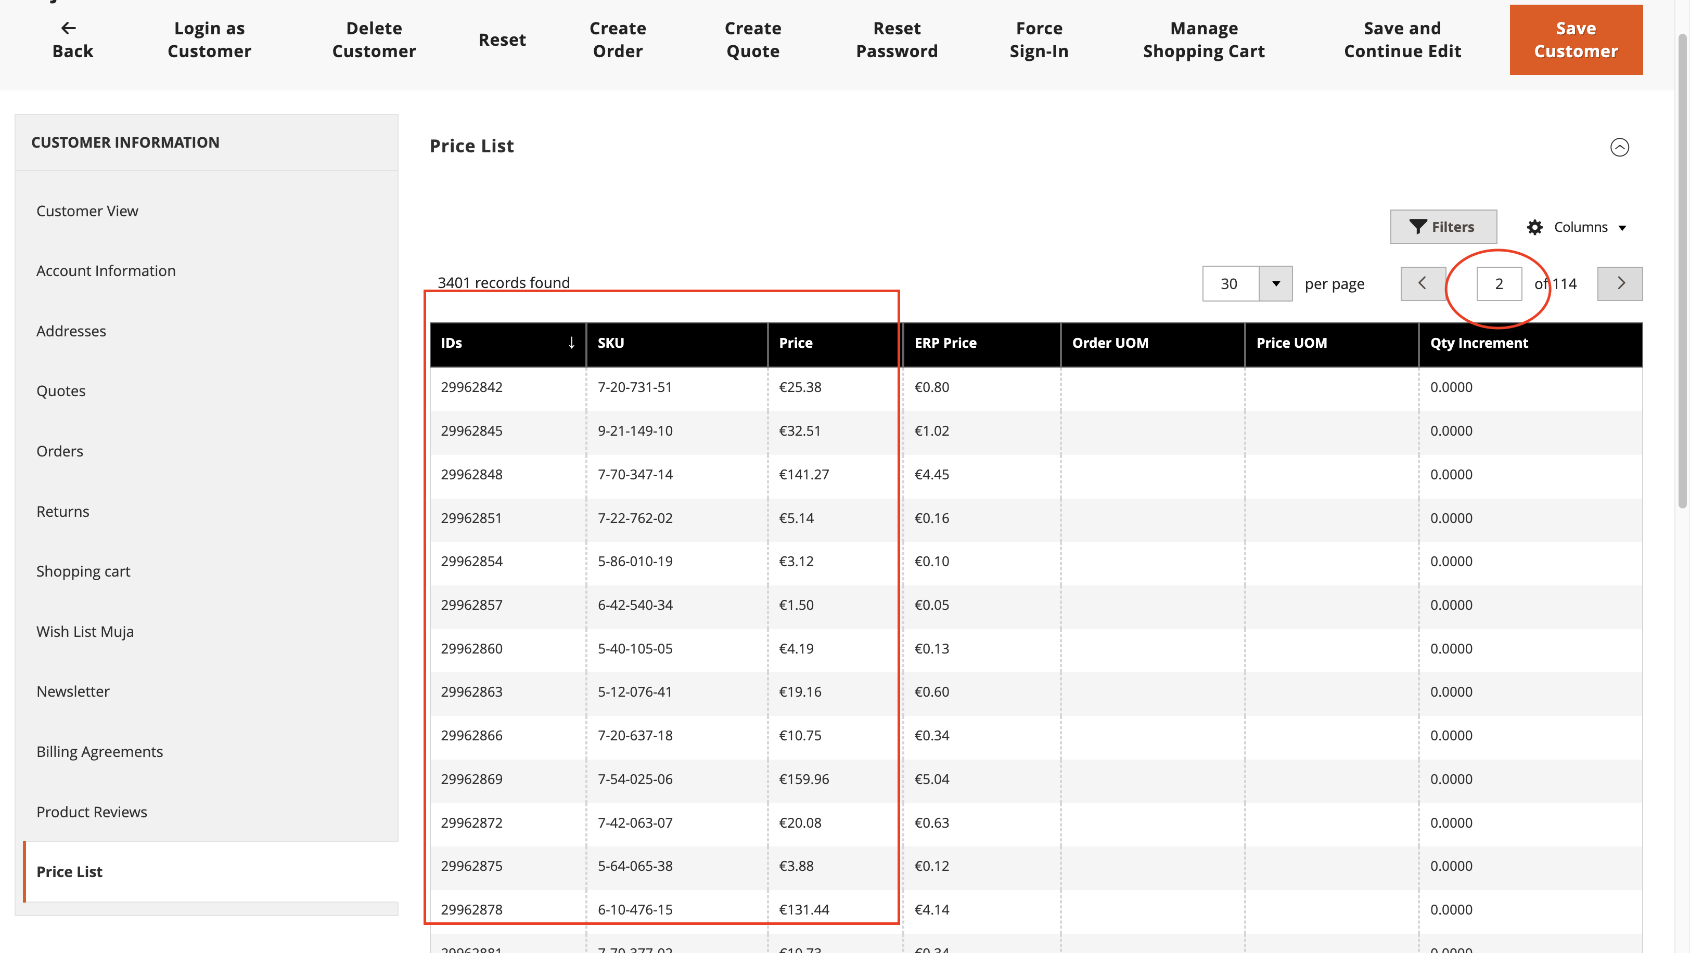Open the Addresses tab
The image size is (1690, 953).
tap(71, 331)
